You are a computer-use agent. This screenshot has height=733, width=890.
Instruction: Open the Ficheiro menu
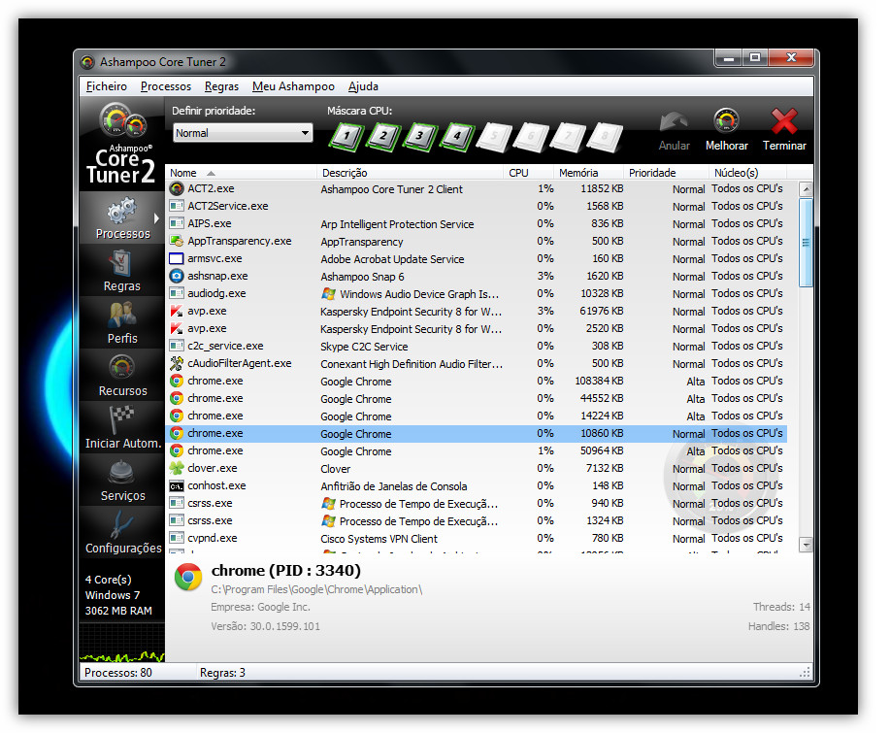coord(107,86)
